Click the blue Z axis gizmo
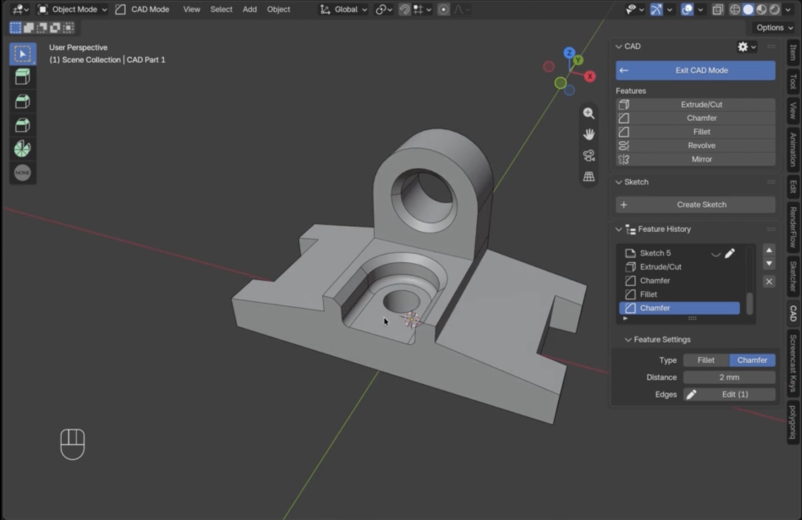Viewport: 802px width, 520px height. [569, 52]
